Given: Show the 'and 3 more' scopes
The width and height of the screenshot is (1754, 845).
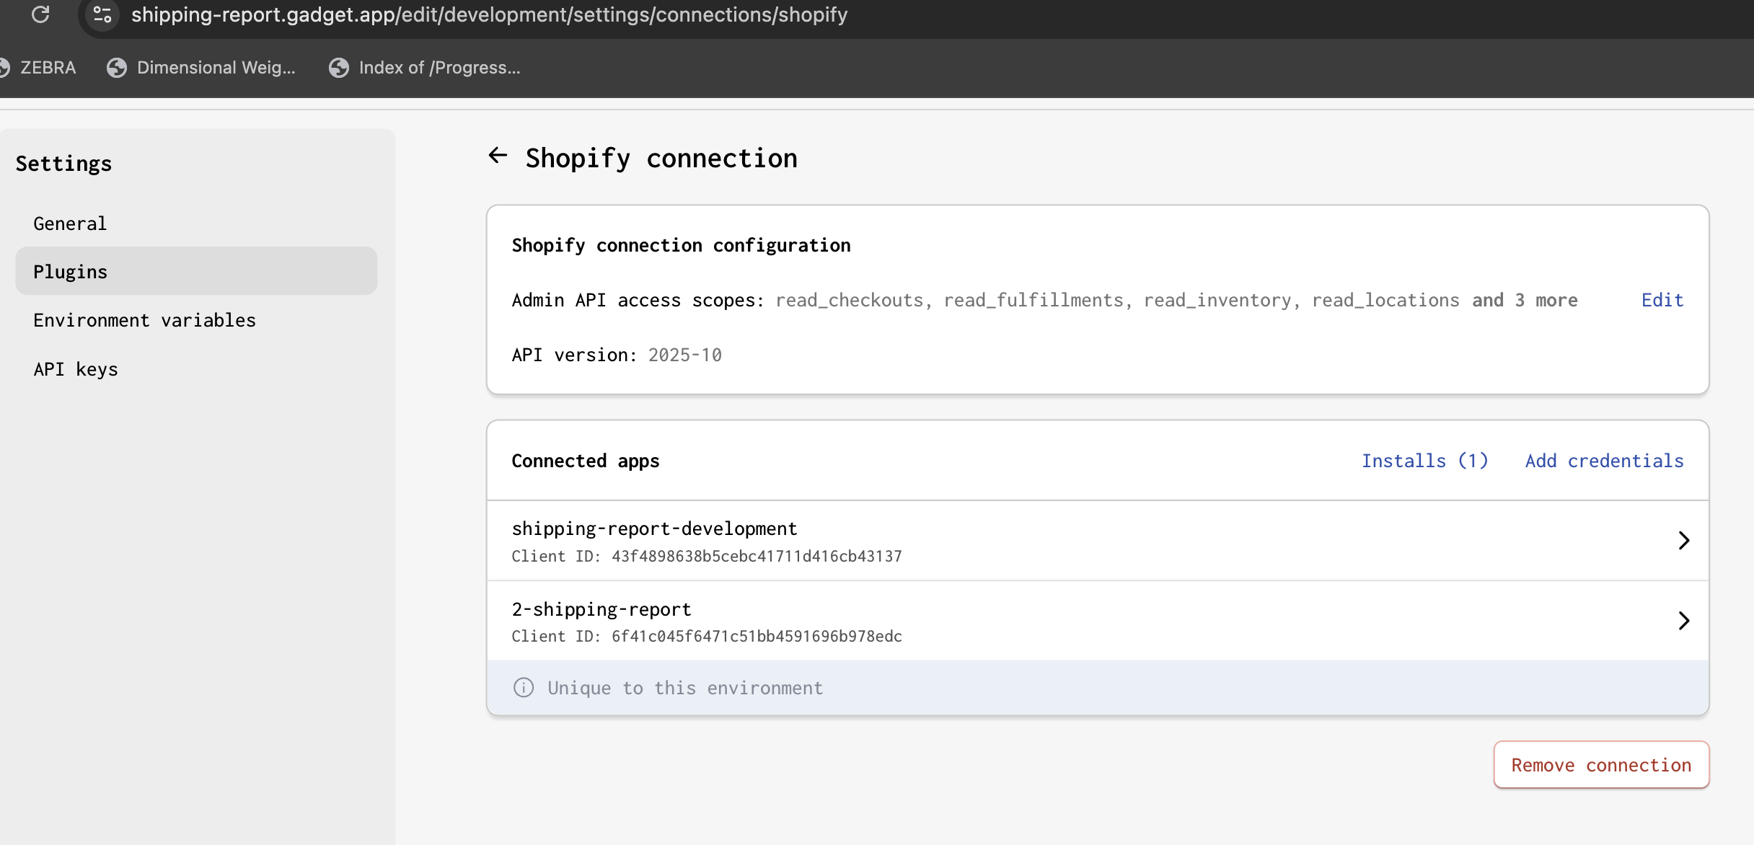Looking at the screenshot, I should (1525, 300).
